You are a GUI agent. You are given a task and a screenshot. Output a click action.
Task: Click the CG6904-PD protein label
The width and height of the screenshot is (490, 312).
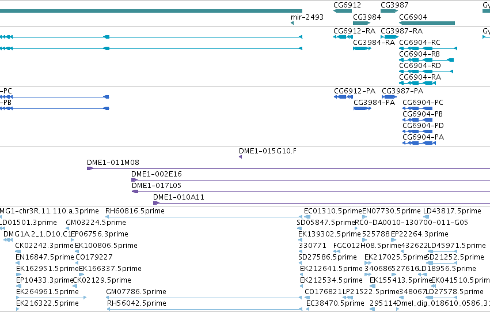(x=423, y=126)
